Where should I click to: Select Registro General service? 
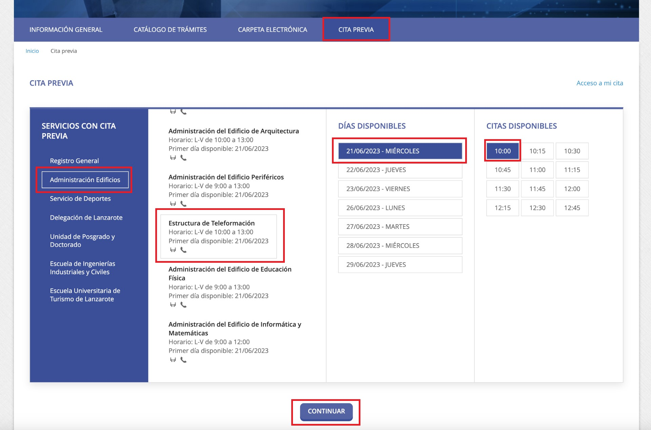tap(74, 161)
